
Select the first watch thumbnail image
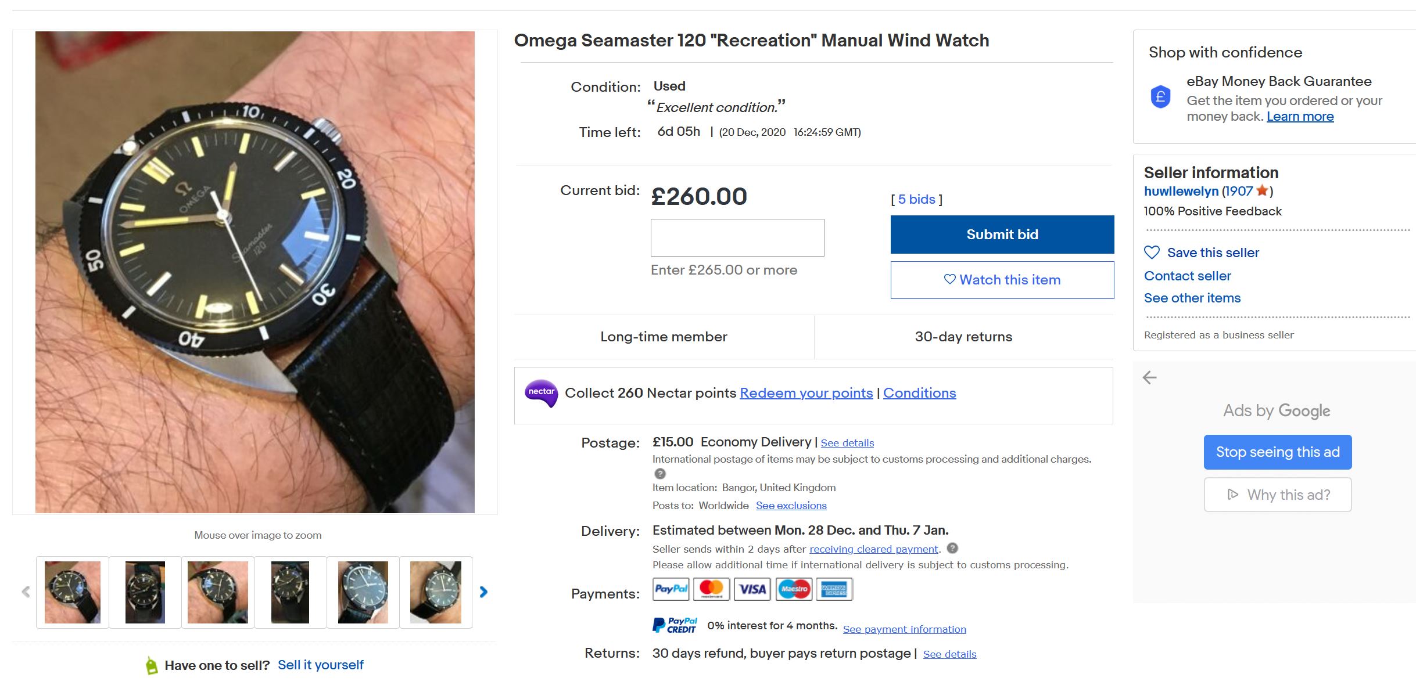tap(73, 592)
